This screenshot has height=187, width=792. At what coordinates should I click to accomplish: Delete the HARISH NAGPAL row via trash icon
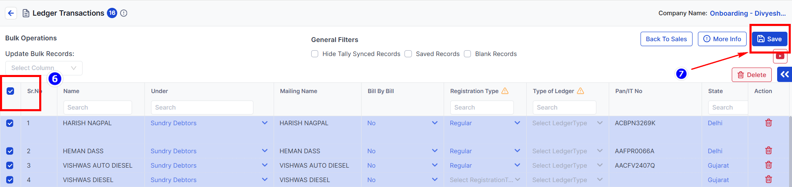(768, 123)
